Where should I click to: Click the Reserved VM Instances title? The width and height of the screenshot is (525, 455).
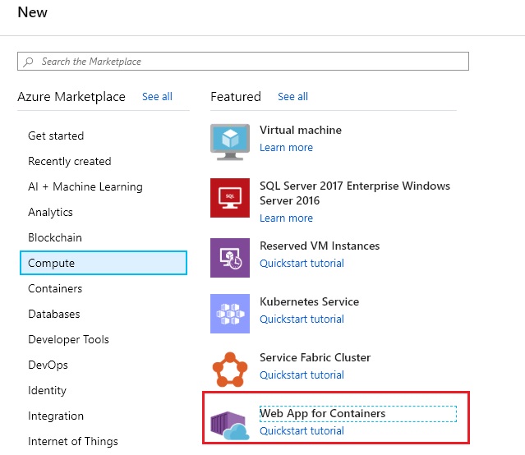pyautogui.click(x=320, y=246)
